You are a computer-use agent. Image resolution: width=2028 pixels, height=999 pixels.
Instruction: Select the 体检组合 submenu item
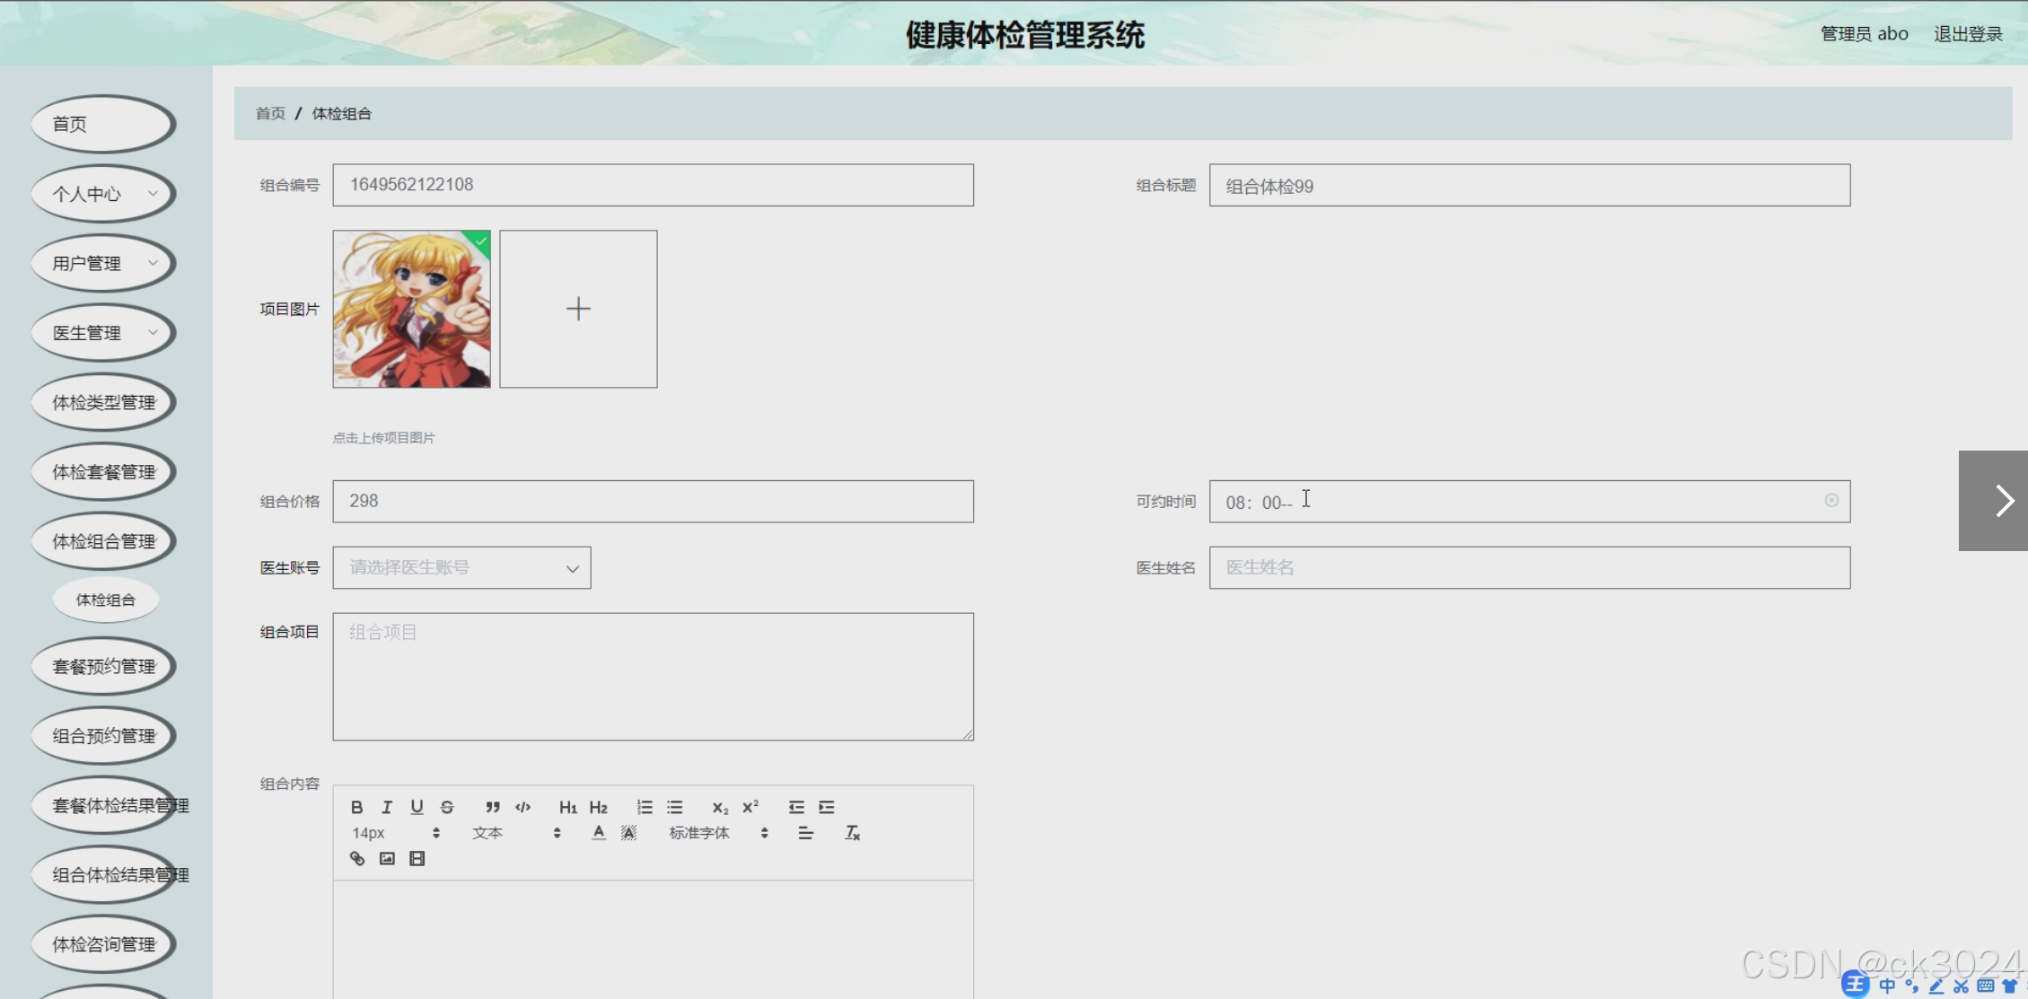point(105,600)
